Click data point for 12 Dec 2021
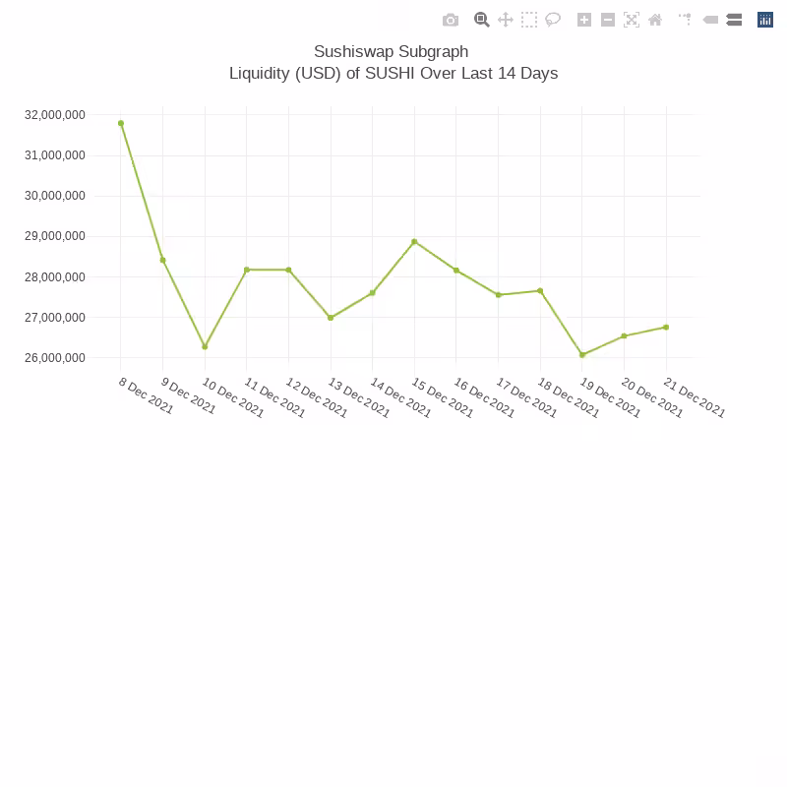Viewport: 787px width, 787px height. point(288,270)
